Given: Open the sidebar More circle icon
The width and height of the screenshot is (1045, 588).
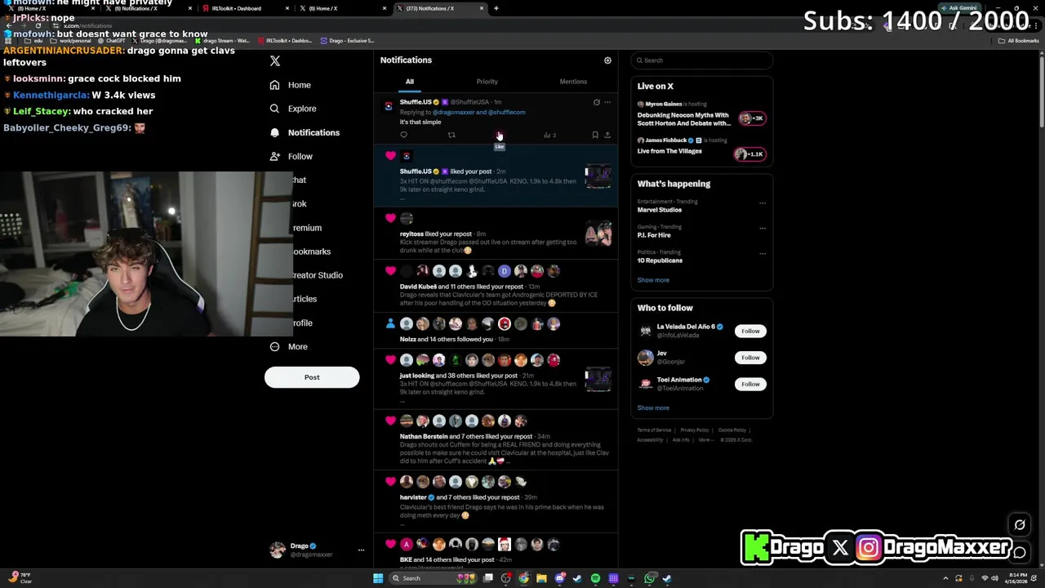Looking at the screenshot, I should tap(274, 347).
